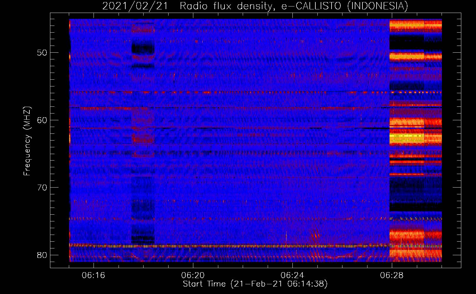Viewport: 476px width, 294px height.
Task: Click the 50 frequency tick label
Action: (42, 53)
